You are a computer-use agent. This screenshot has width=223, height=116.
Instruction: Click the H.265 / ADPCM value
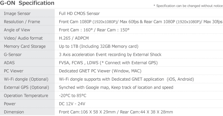tap(74, 38)
